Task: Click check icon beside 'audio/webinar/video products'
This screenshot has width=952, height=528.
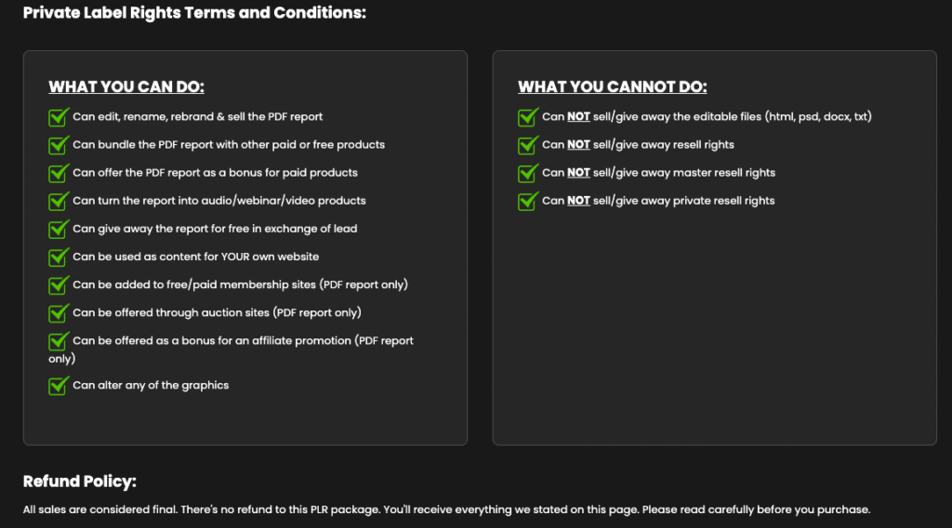Action: (x=59, y=200)
